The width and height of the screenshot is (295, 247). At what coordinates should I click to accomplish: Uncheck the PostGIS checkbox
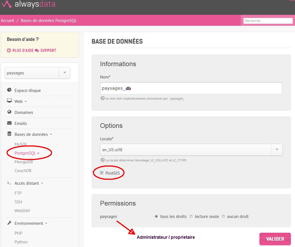[102, 173]
